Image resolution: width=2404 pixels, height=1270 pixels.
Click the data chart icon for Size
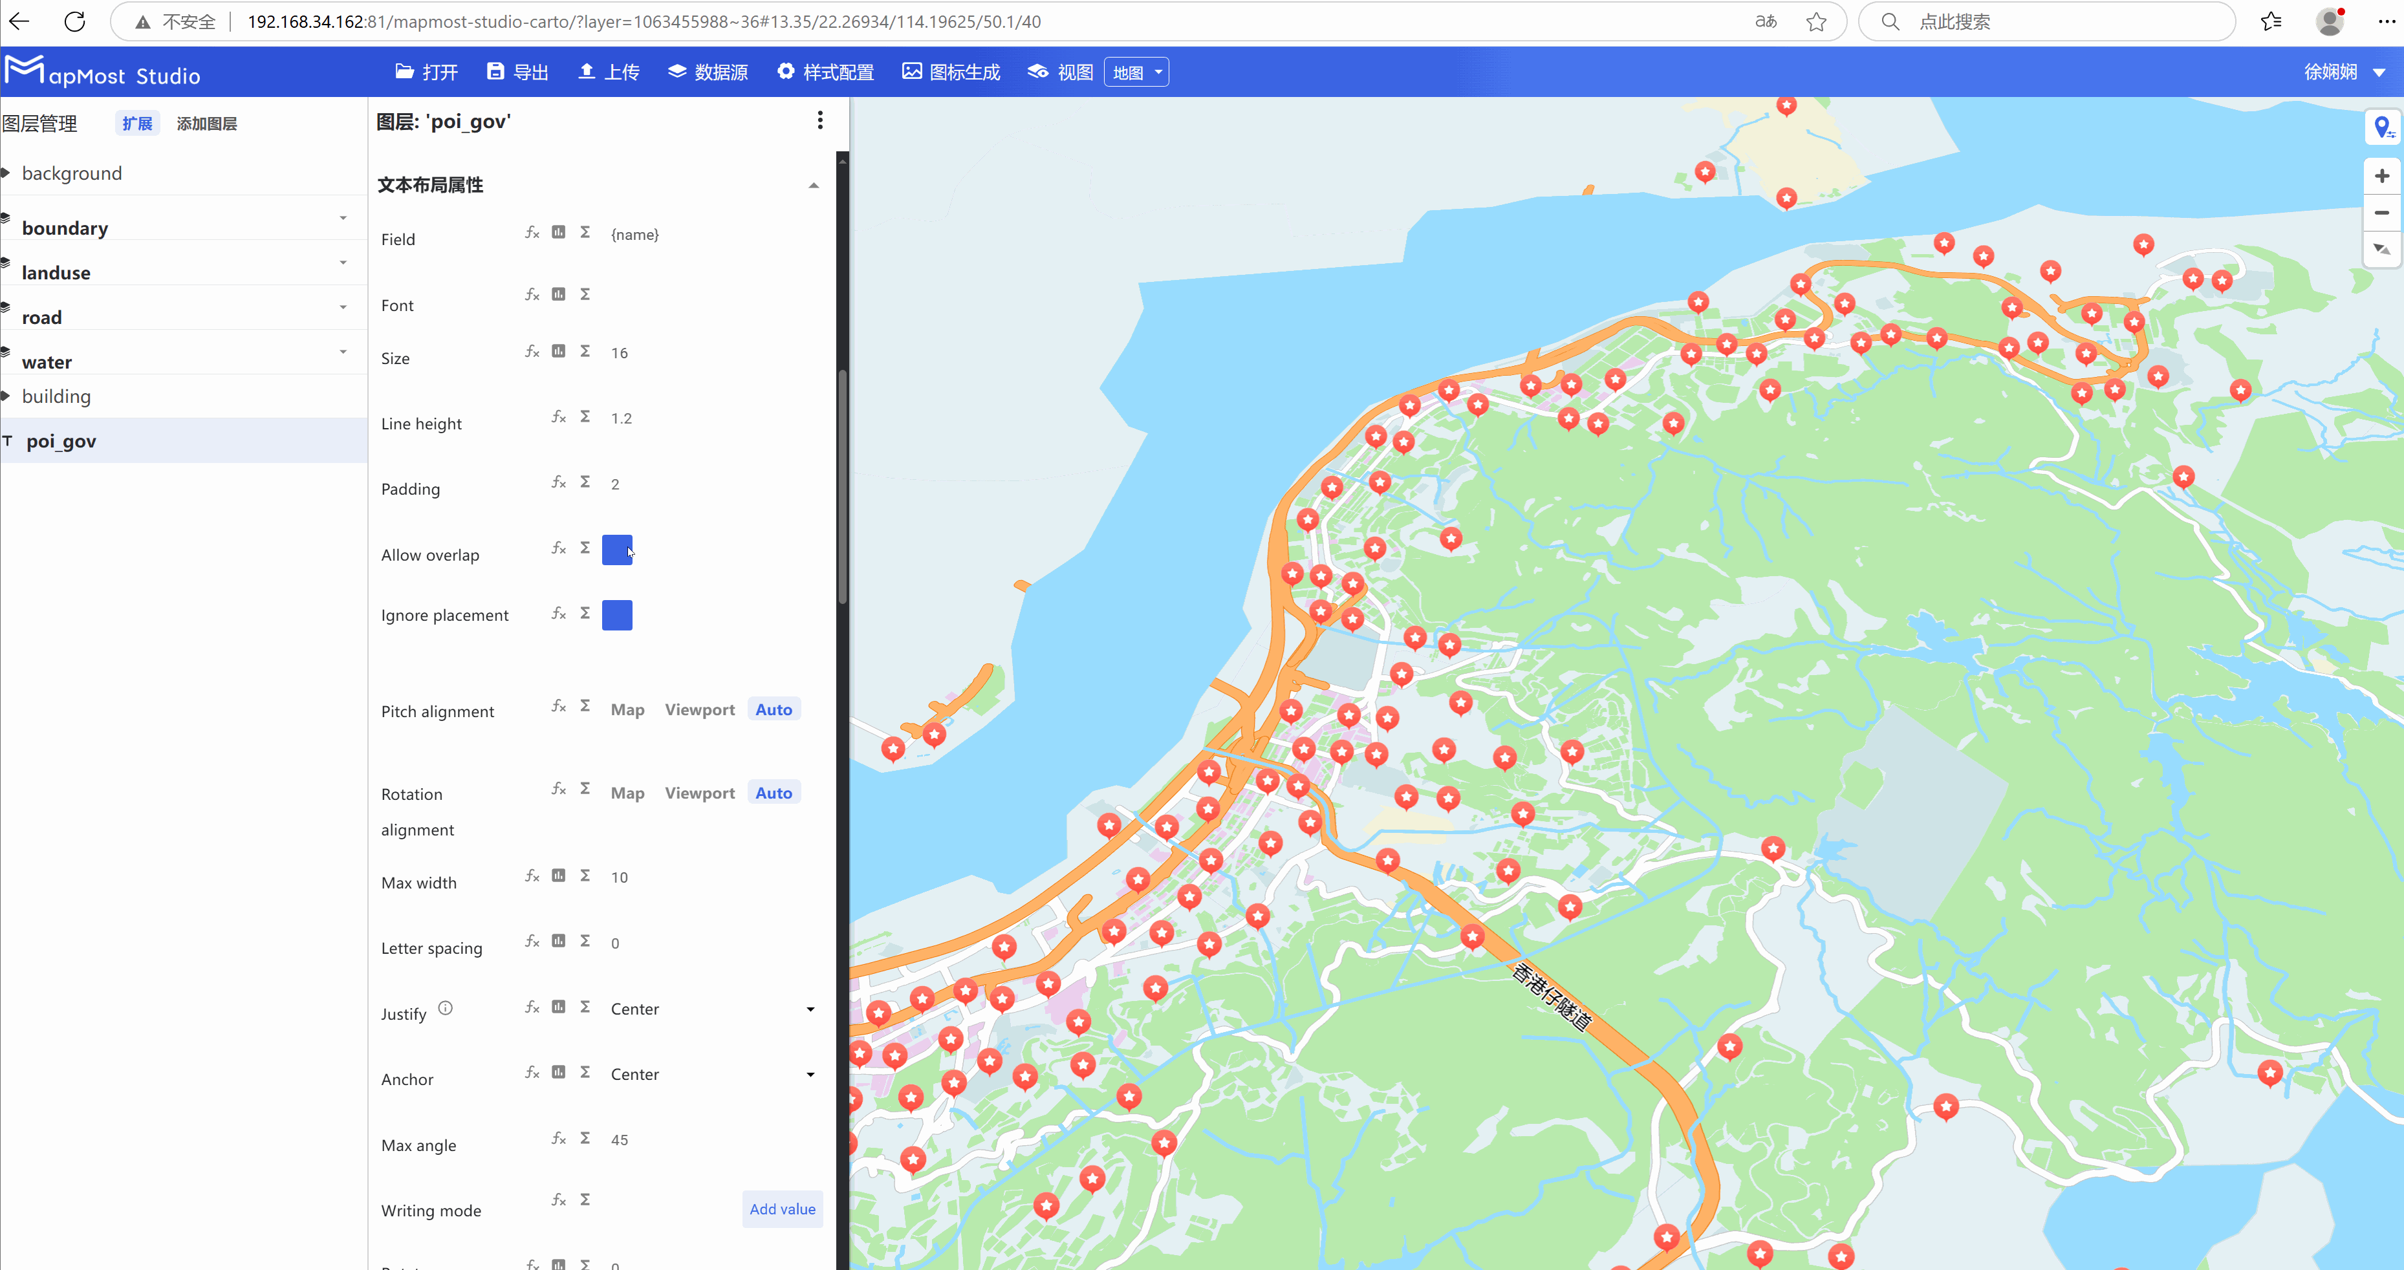tap(558, 352)
